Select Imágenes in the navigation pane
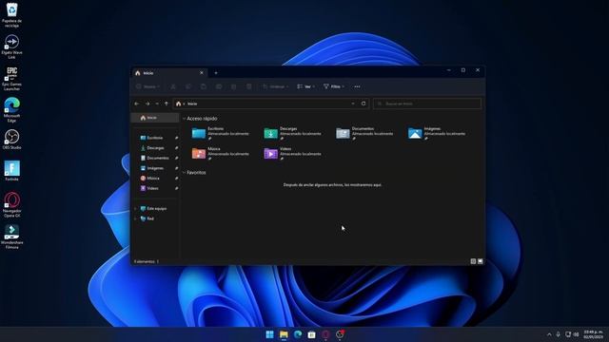609x342 pixels. [155, 168]
